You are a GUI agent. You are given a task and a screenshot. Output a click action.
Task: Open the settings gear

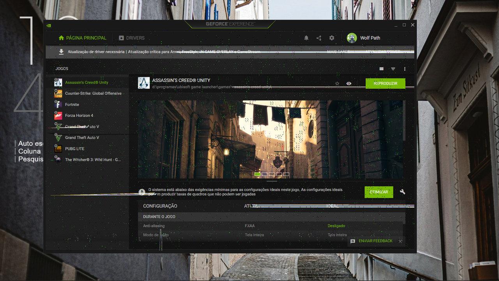point(332,38)
